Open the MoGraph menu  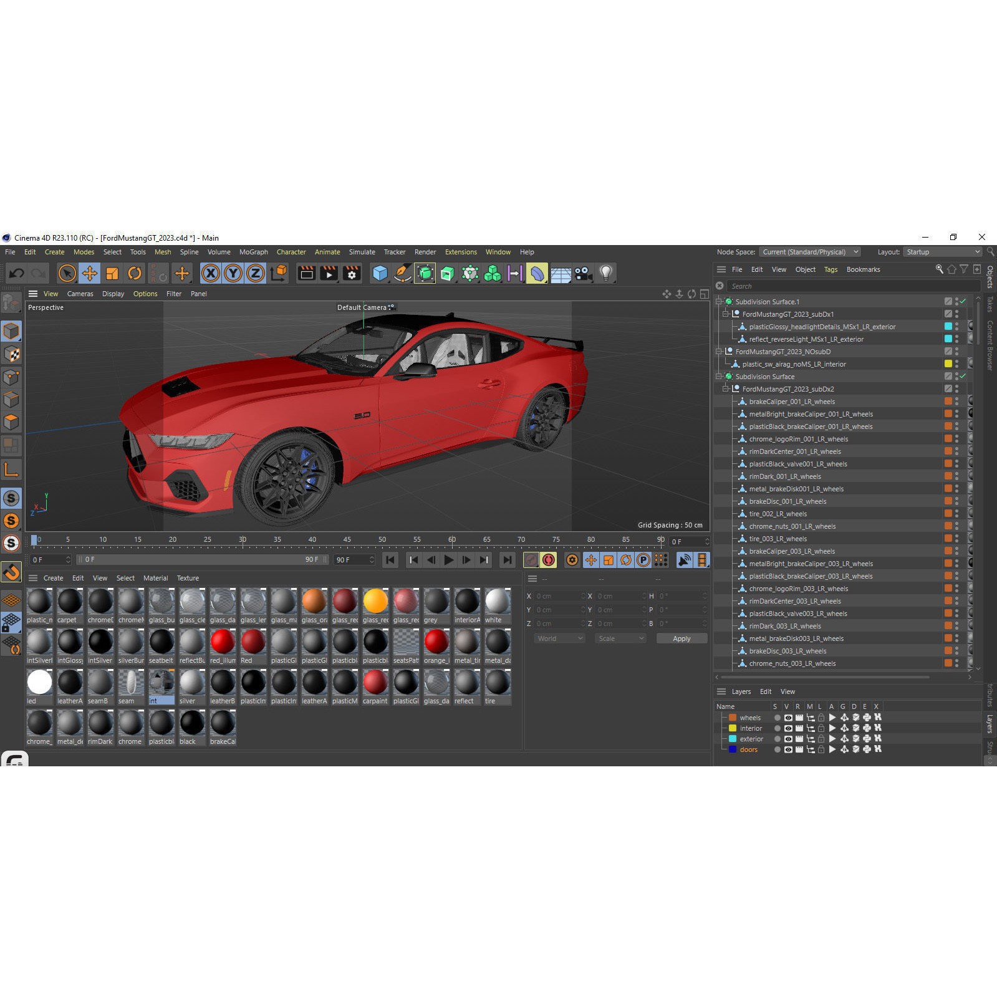[253, 252]
